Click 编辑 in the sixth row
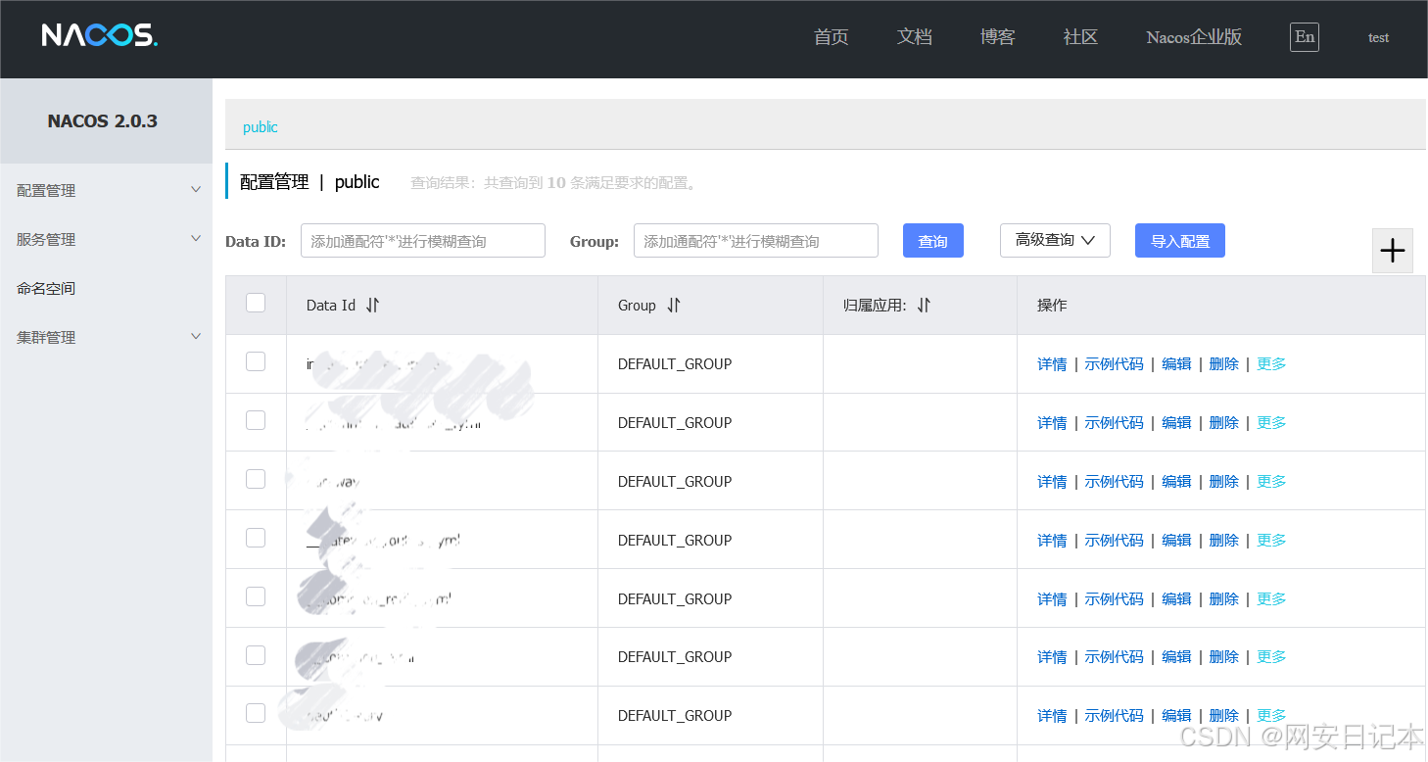The width and height of the screenshot is (1428, 762). (1176, 657)
